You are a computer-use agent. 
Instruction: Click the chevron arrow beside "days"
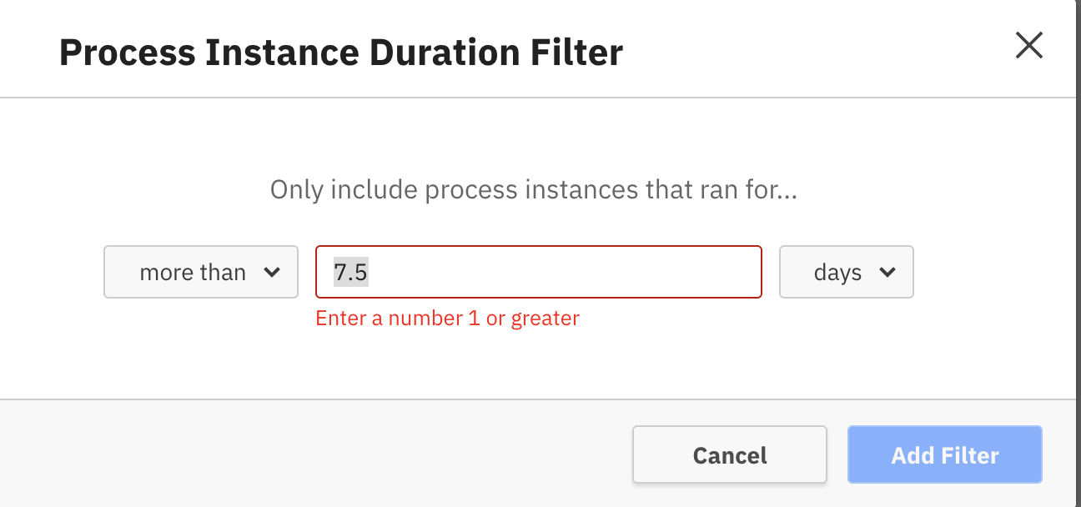pos(887,272)
